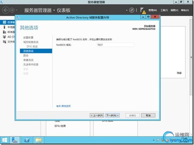
Task: Click the Action Center flag in the tray
Action: point(158,140)
